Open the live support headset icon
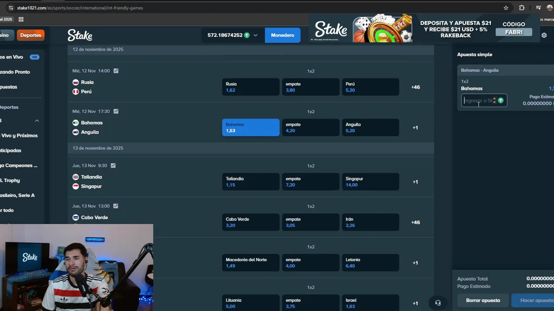The image size is (554, 311). (438, 303)
